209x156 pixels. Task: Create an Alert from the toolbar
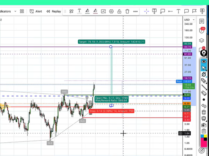click(36, 11)
